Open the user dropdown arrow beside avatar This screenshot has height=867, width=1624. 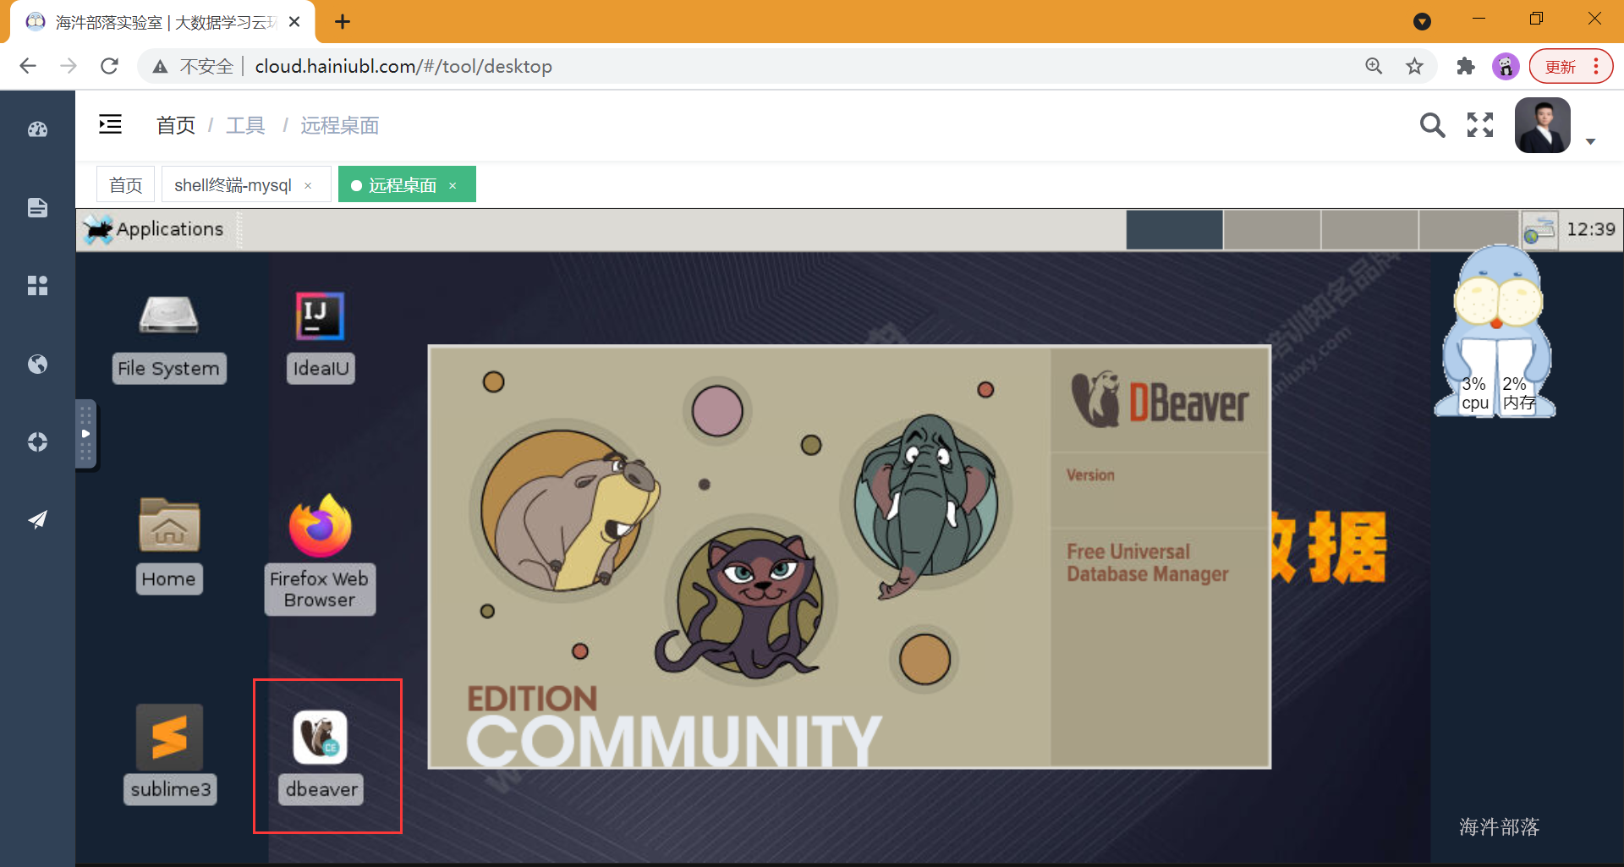[x=1590, y=142]
